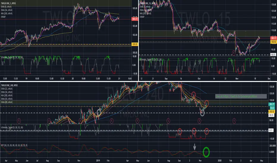This screenshot has width=277, height=163.
Task: Click the earnings E marker near Aug 2019 in the 240 chart
Action: (x=168, y=121)
